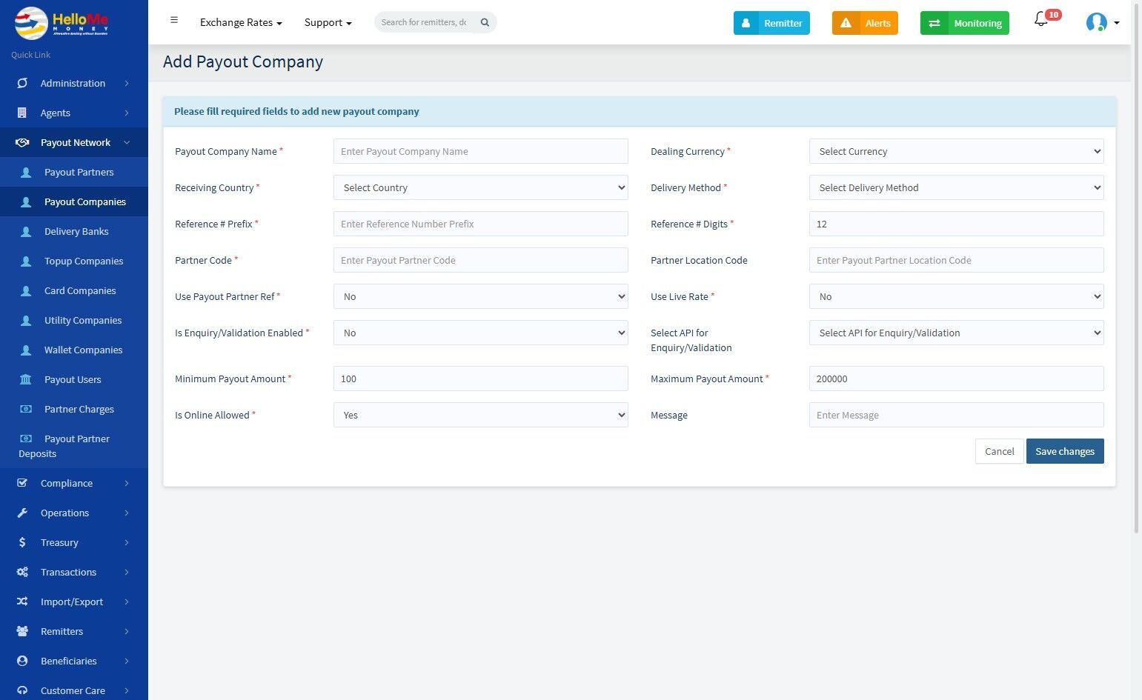
Task: Open the Receiving Country dropdown
Action: point(480,187)
